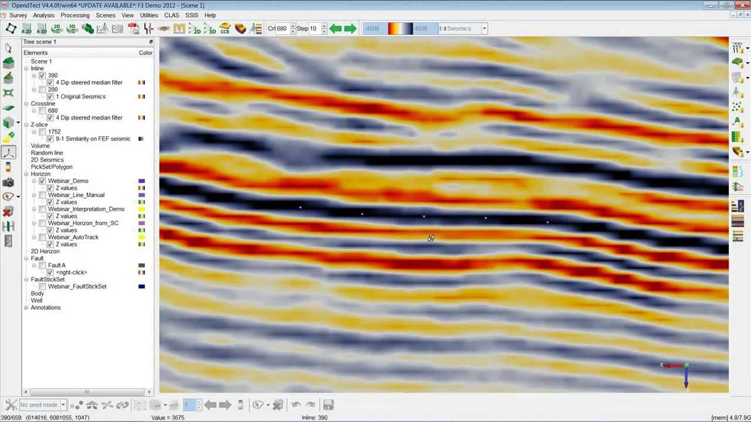Click the Crl 680 input field

[x=282, y=28]
